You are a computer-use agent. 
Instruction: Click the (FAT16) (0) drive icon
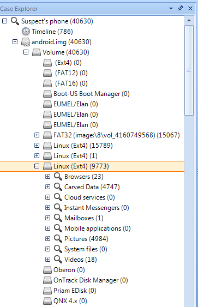click(x=47, y=83)
